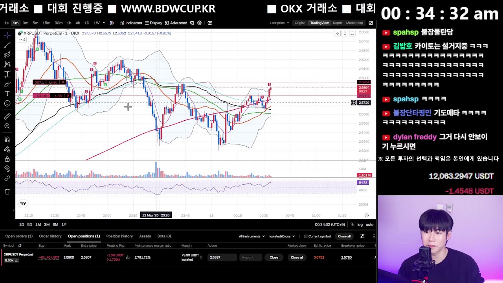
Task: Open the Order history tab
Action: [x=50, y=236]
